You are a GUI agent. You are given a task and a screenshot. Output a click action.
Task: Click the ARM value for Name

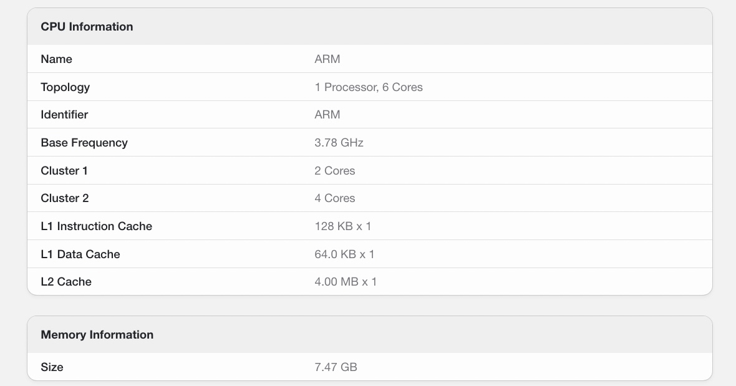tap(327, 59)
